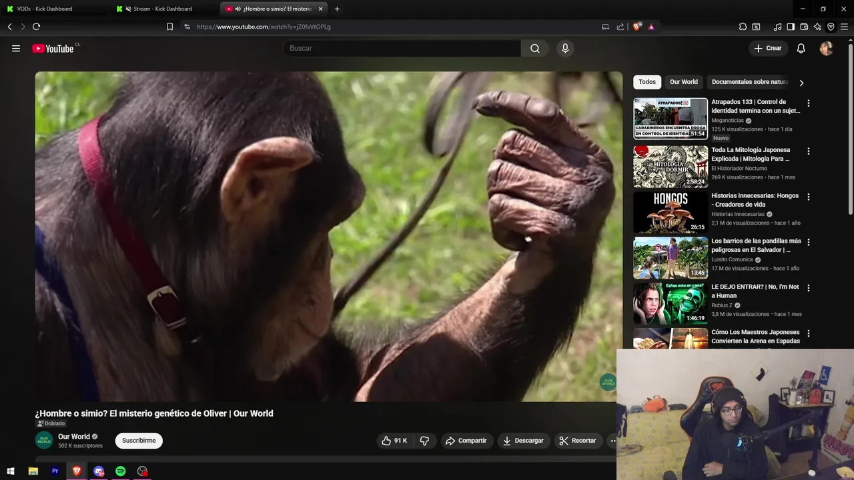Screen dimensions: 854x480
Task: Open the Our World channel name link
Action: [74, 437]
